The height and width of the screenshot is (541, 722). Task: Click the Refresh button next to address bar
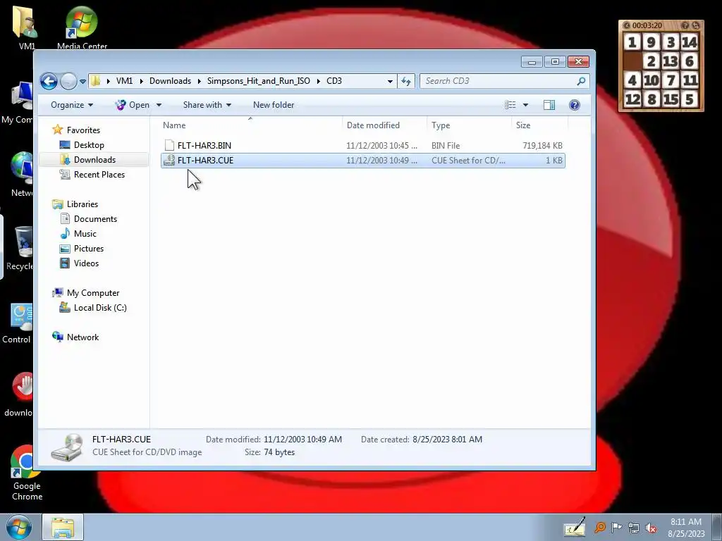pos(405,81)
